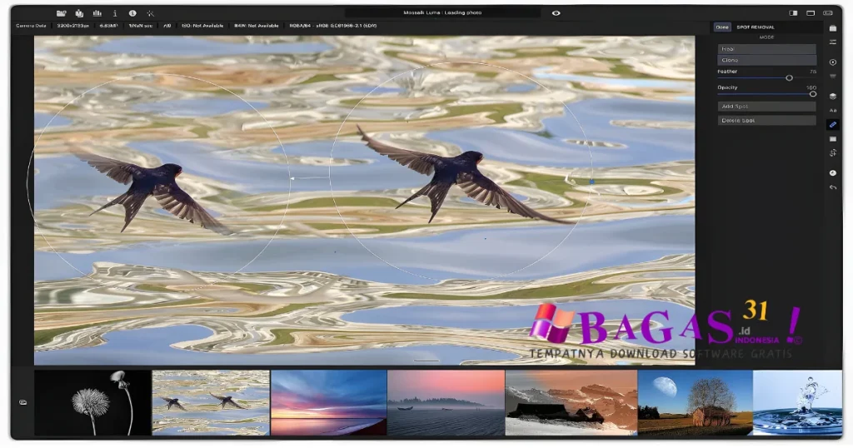Toggle the eye preview icon in title bar
The width and height of the screenshot is (853, 448).
(556, 13)
